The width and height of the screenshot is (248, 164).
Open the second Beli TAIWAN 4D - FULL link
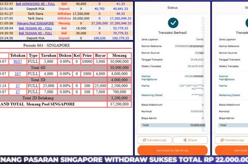point(36,33)
